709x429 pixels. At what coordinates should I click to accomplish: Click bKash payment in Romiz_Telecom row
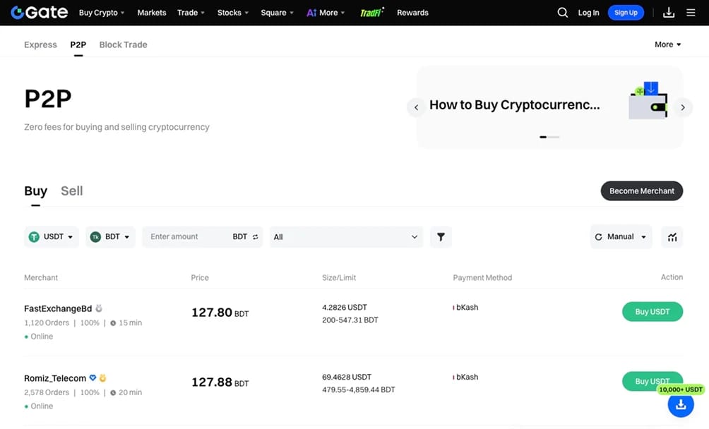pyautogui.click(x=466, y=377)
